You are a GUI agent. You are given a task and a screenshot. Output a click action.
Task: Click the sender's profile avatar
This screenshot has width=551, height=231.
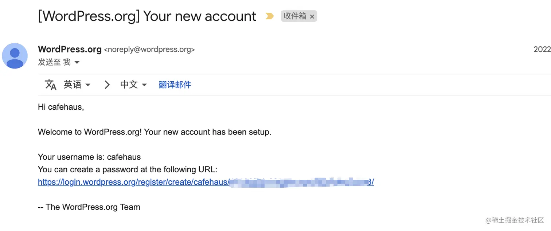pos(15,56)
